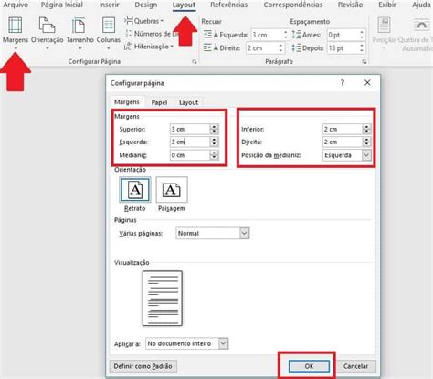This screenshot has height=379, width=433.
Task: Adjust the Medianiz stepper
Action: [214, 155]
